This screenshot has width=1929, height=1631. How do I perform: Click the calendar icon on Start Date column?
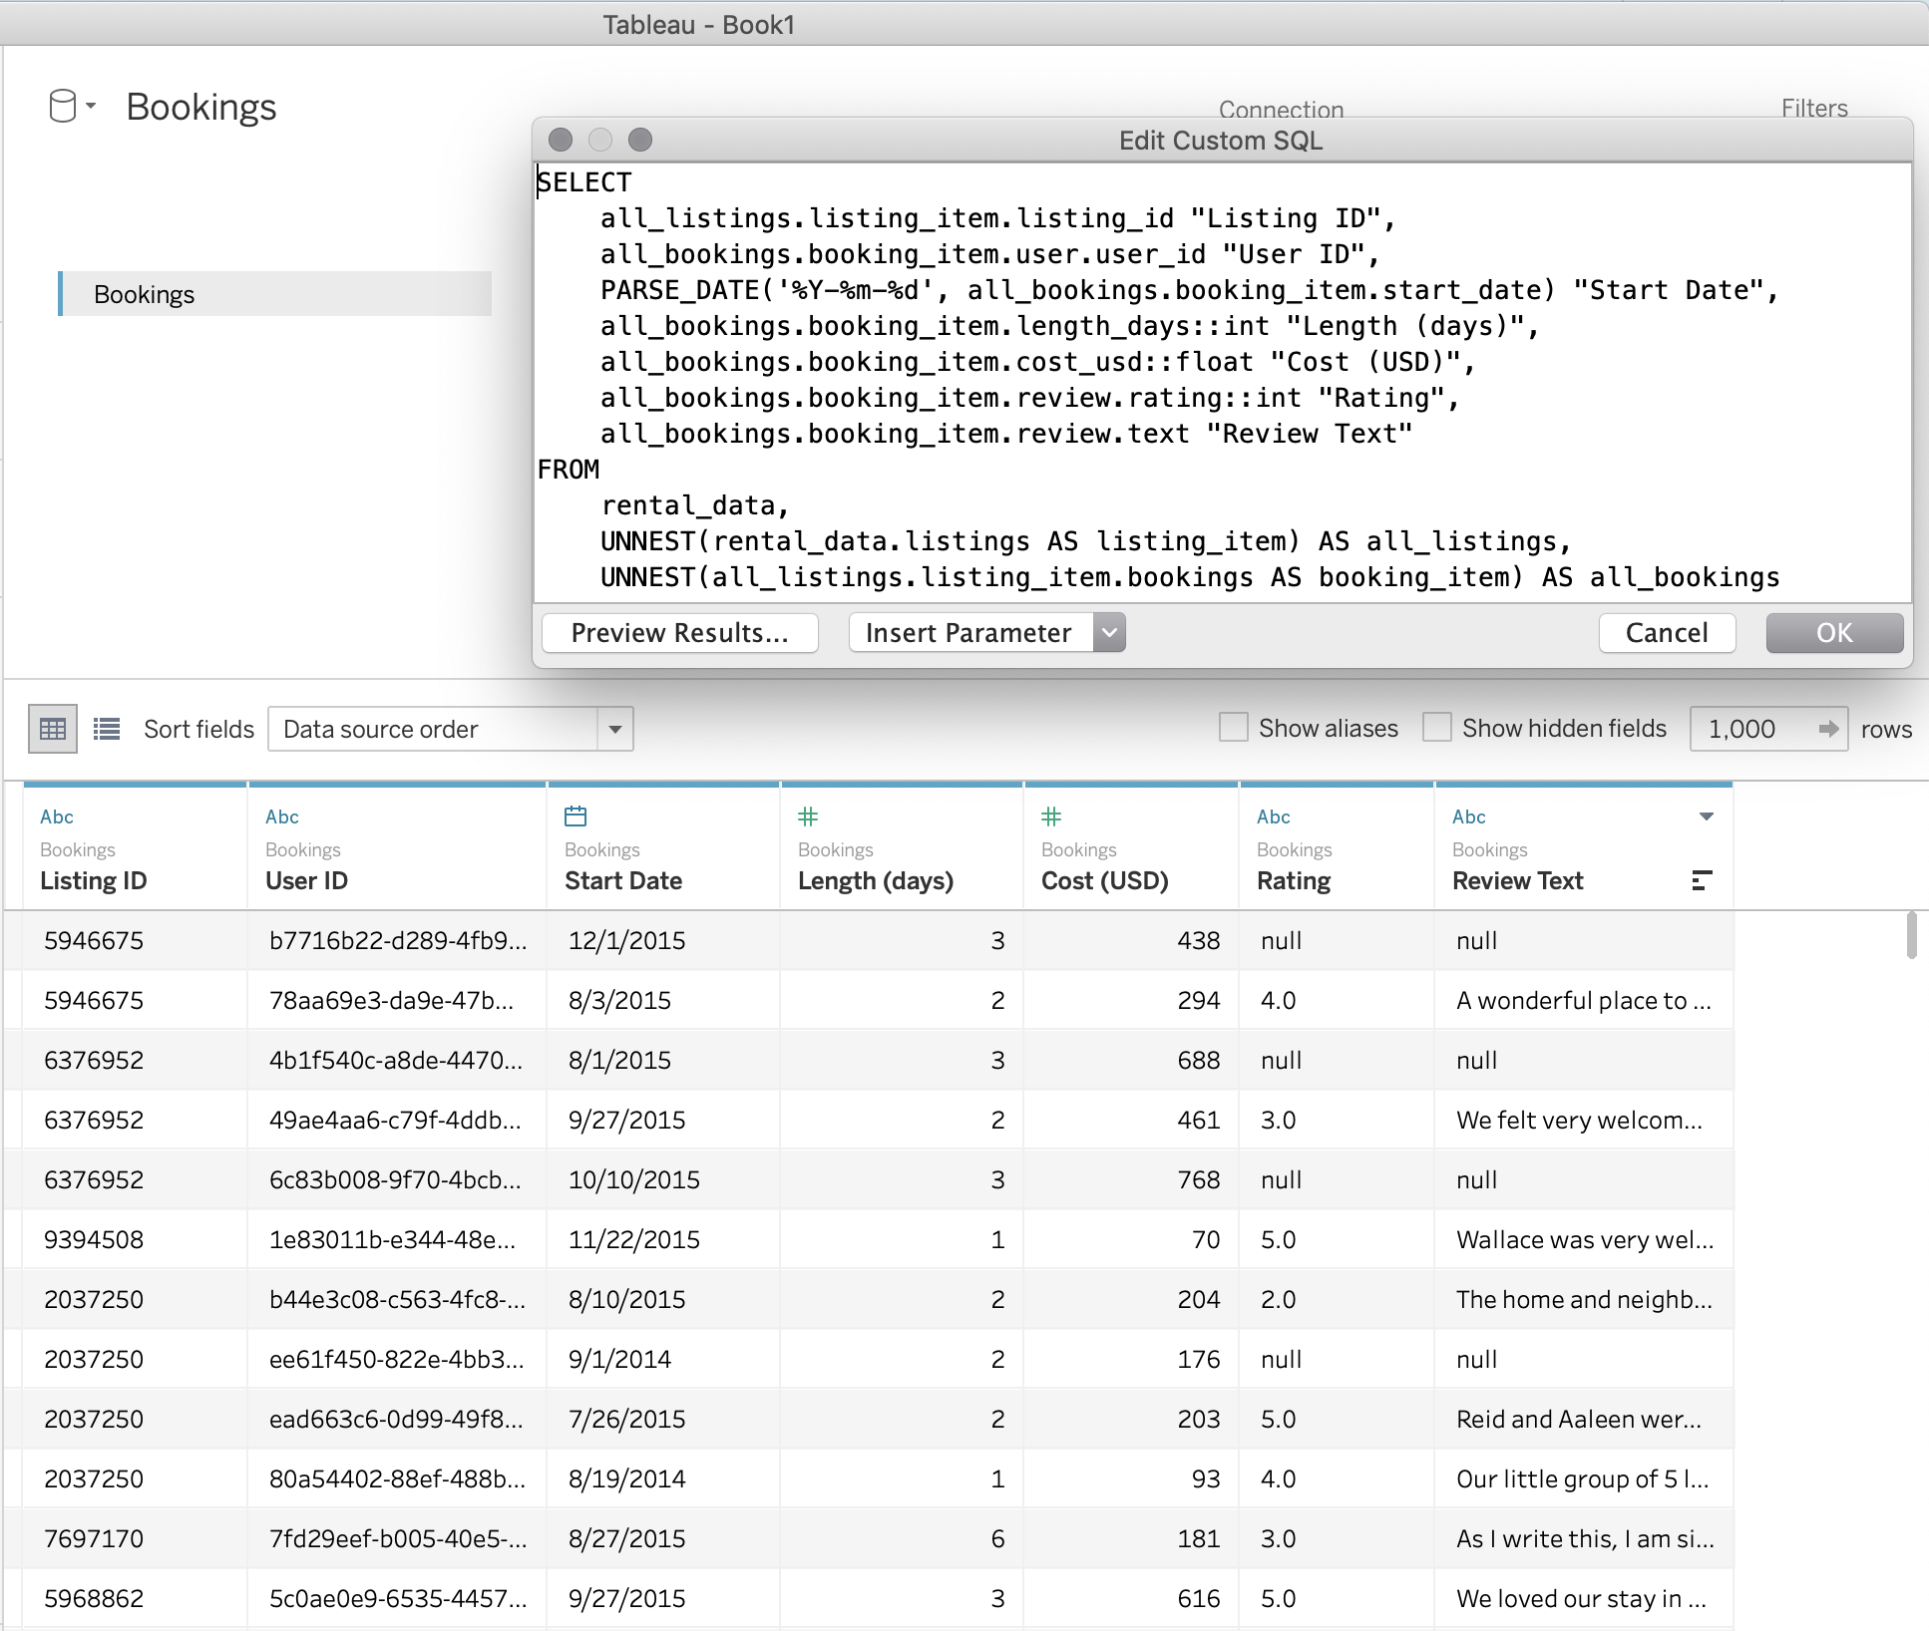click(x=577, y=815)
